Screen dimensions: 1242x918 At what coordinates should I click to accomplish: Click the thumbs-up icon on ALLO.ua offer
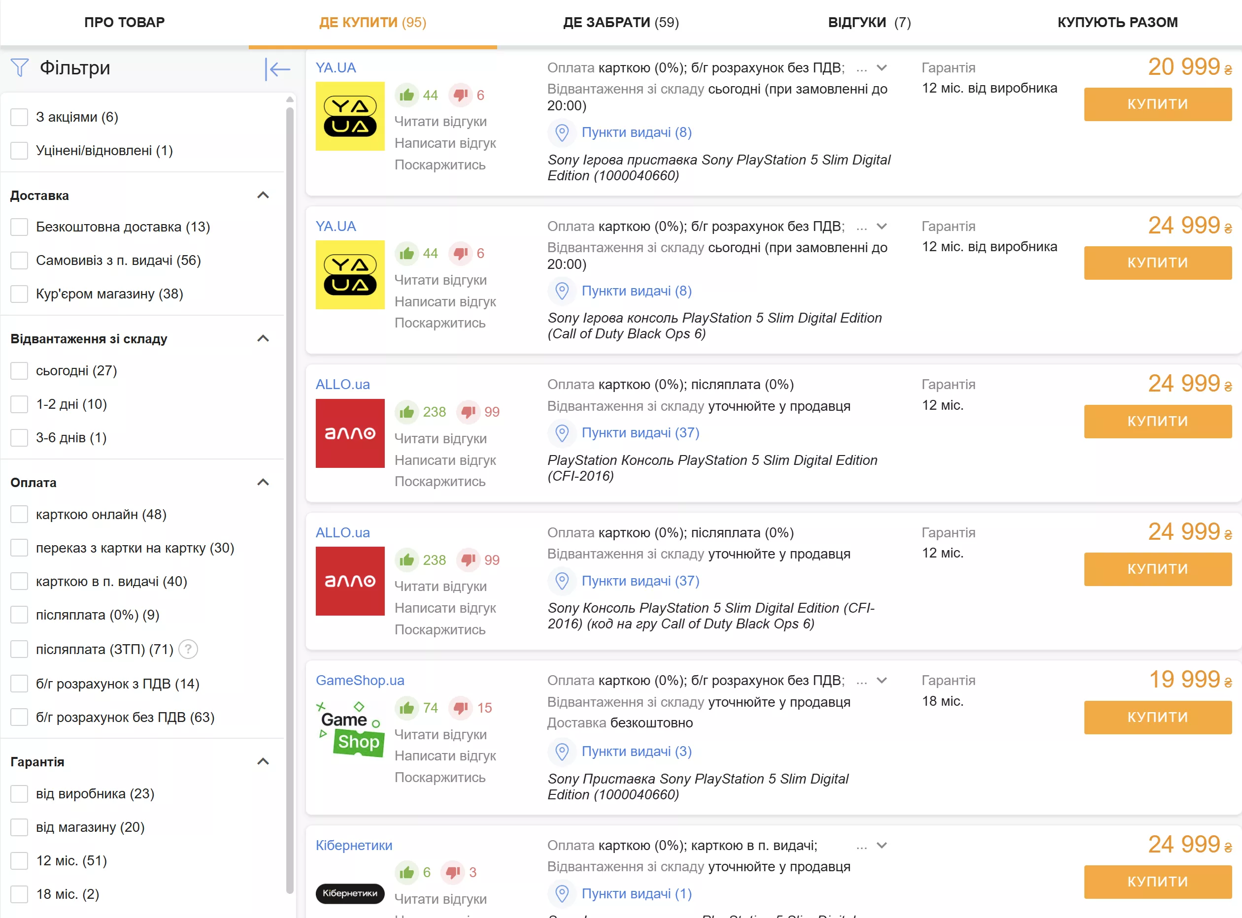tap(407, 412)
